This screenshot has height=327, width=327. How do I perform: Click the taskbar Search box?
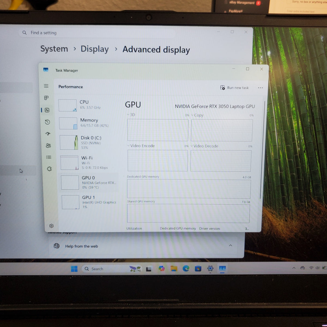pyautogui.click(x=112, y=269)
